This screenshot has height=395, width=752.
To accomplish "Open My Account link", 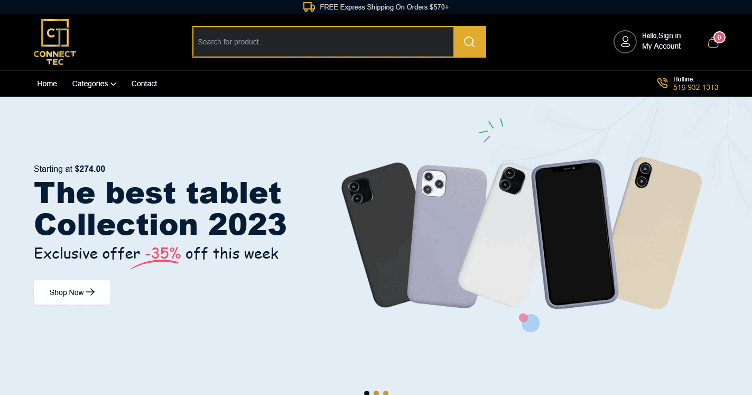I will pos(661,46).
